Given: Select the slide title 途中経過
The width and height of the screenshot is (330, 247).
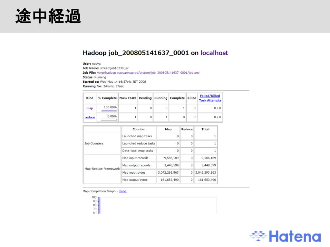Looking at the screenshot, I should (48, 16).
